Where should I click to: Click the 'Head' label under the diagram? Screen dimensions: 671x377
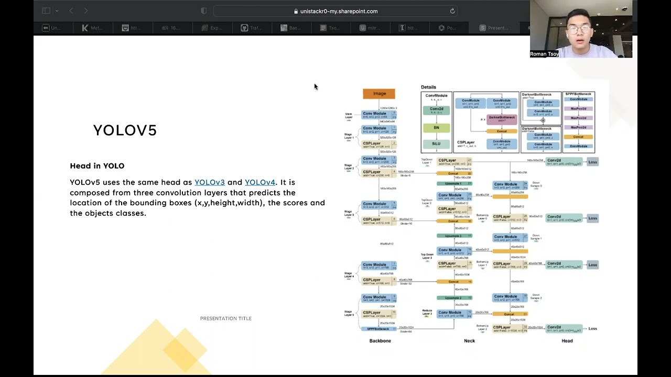567,341
